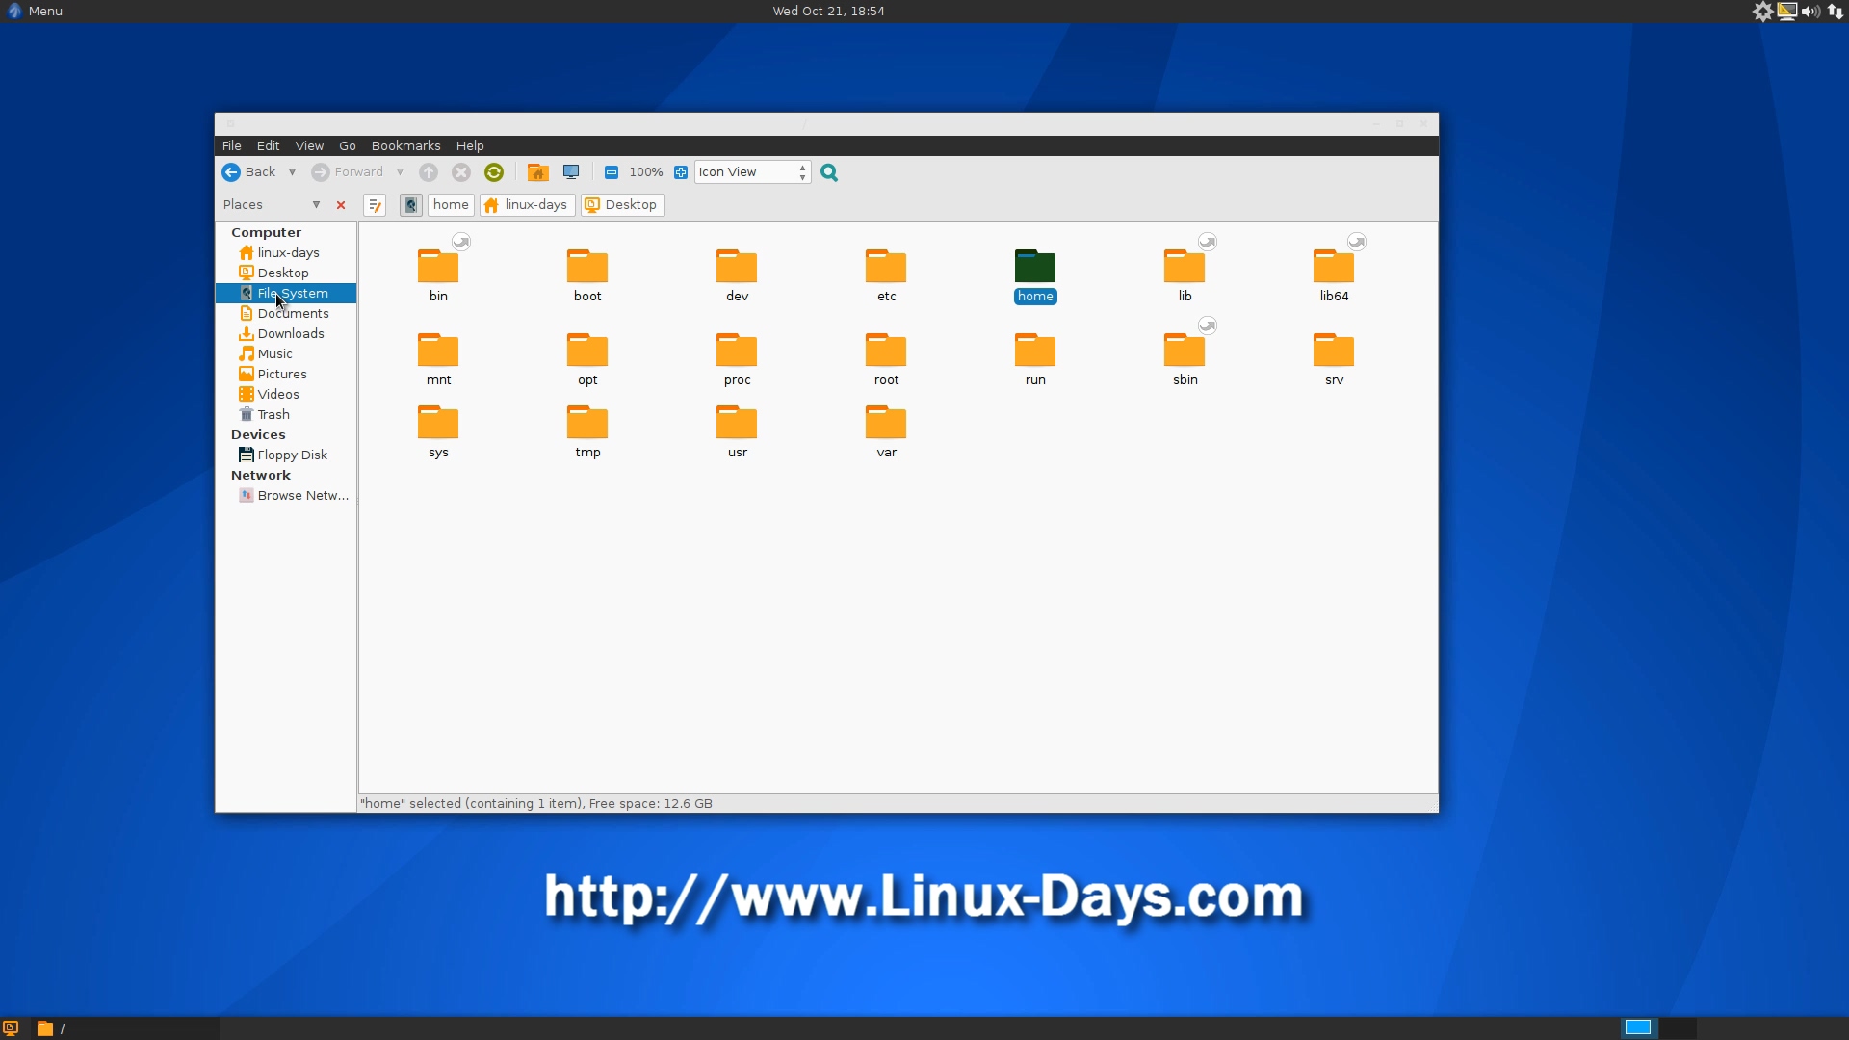This screenshot has width=1849, height=1040.
Task: Select the tmp folder icon
Action: coord(587,422)
